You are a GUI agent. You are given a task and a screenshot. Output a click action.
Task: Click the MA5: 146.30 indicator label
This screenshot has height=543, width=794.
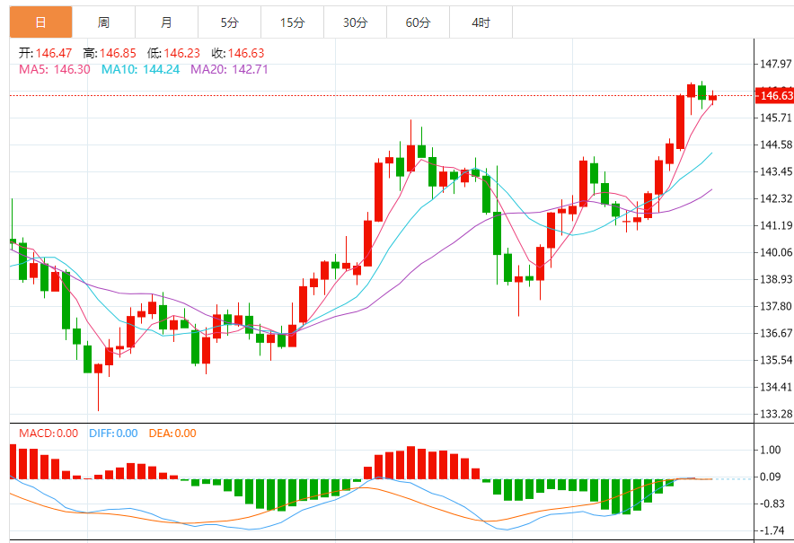coord(55,69)
